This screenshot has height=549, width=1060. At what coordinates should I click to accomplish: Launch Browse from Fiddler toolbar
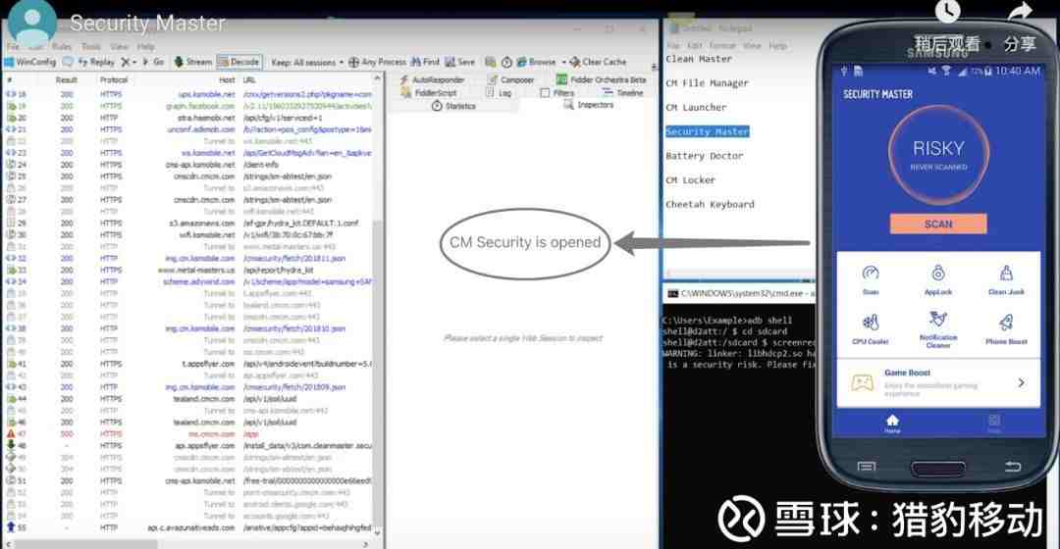tap(537, 62)
